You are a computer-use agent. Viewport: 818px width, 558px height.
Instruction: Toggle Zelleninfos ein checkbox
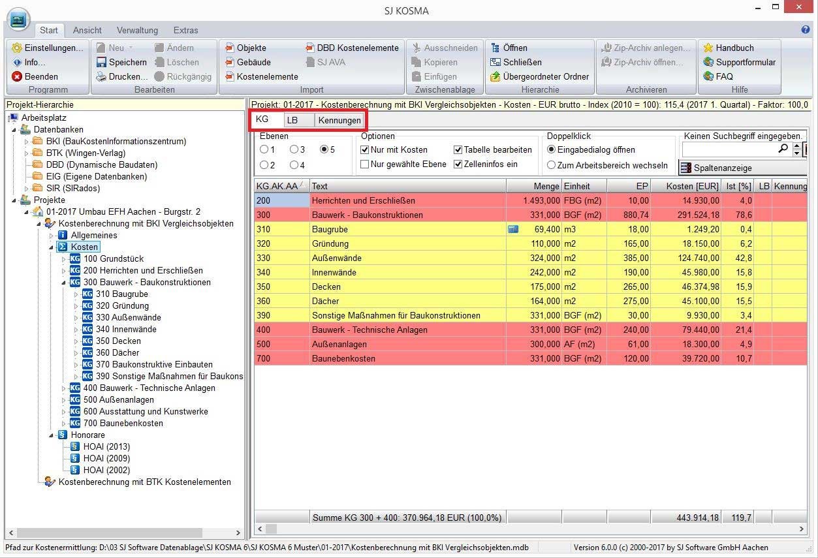(458, 164)
